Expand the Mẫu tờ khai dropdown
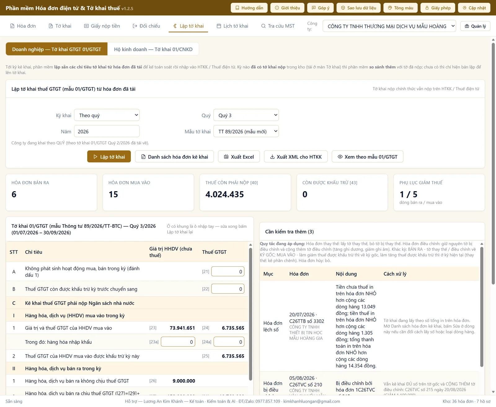The height and width of the screenshot is (407, 496). pyautogui.click(x=246, y=131)
